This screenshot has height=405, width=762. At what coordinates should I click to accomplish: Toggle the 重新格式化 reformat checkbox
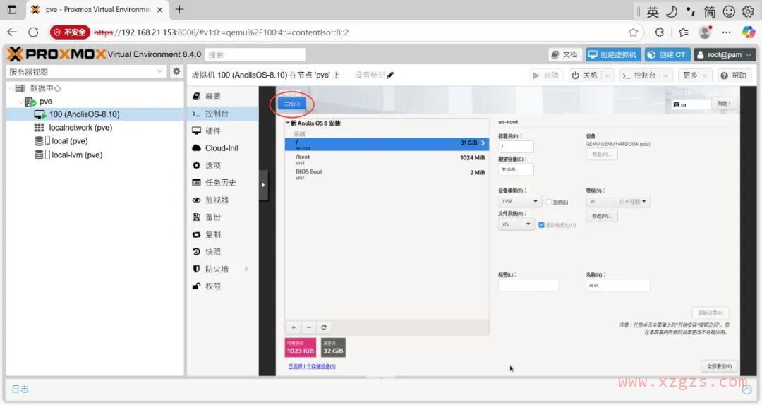(541, 224)
